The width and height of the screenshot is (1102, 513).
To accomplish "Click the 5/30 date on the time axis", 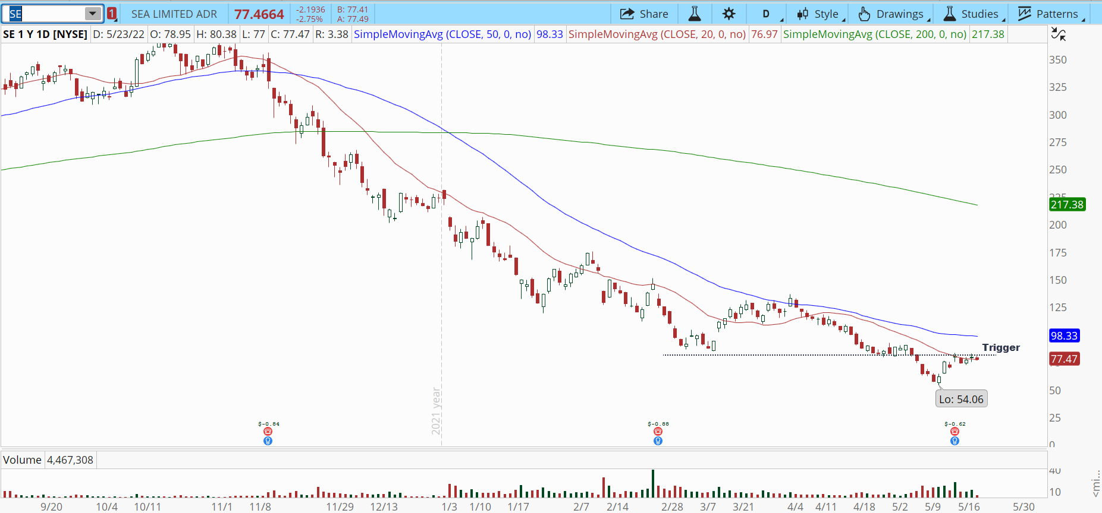I will tap(1023, 506).
